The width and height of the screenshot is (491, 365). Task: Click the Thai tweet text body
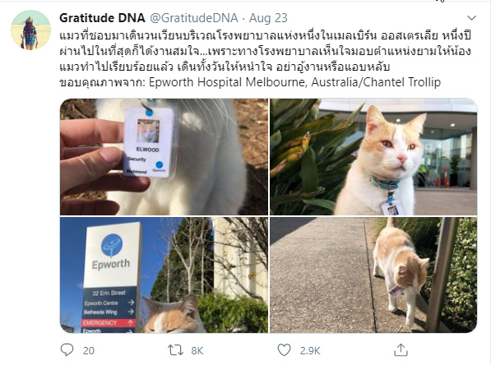265,51
